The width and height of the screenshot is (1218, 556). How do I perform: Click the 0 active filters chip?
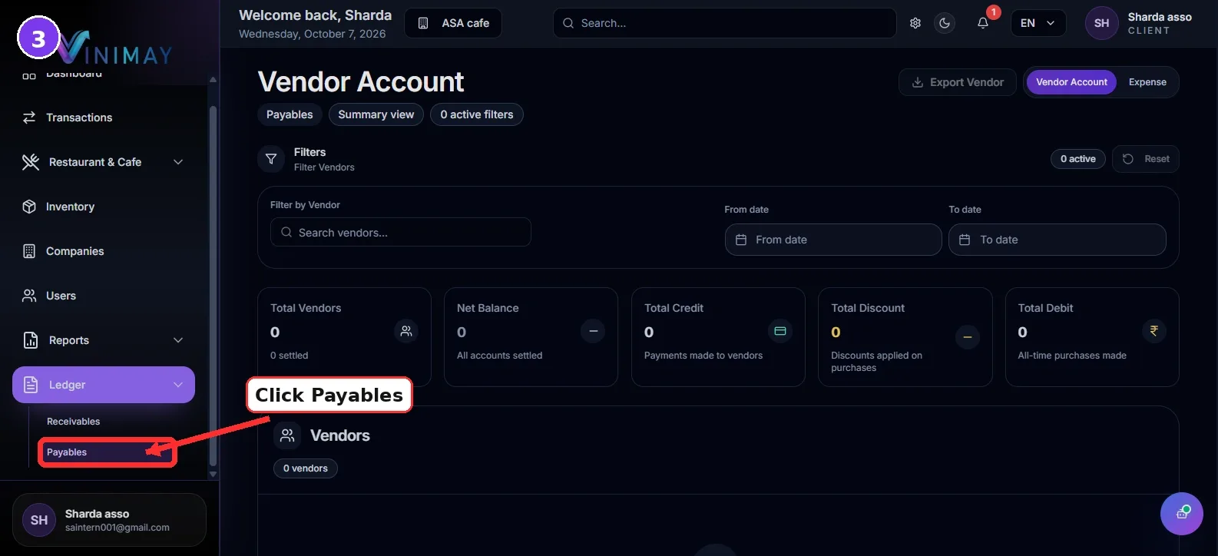[x=477, y=114]
